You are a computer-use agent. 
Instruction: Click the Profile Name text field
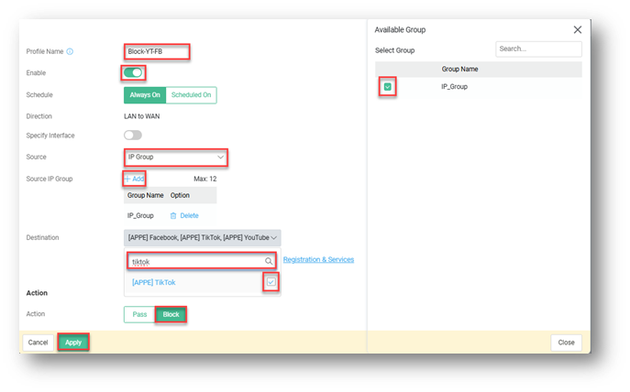click(157, 52)
